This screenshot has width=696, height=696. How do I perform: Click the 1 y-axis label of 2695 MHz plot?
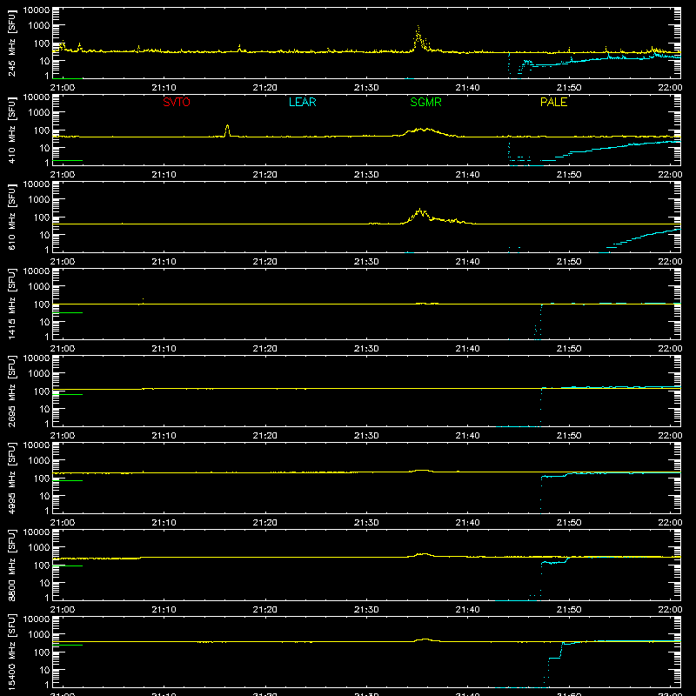pos(47,424)
